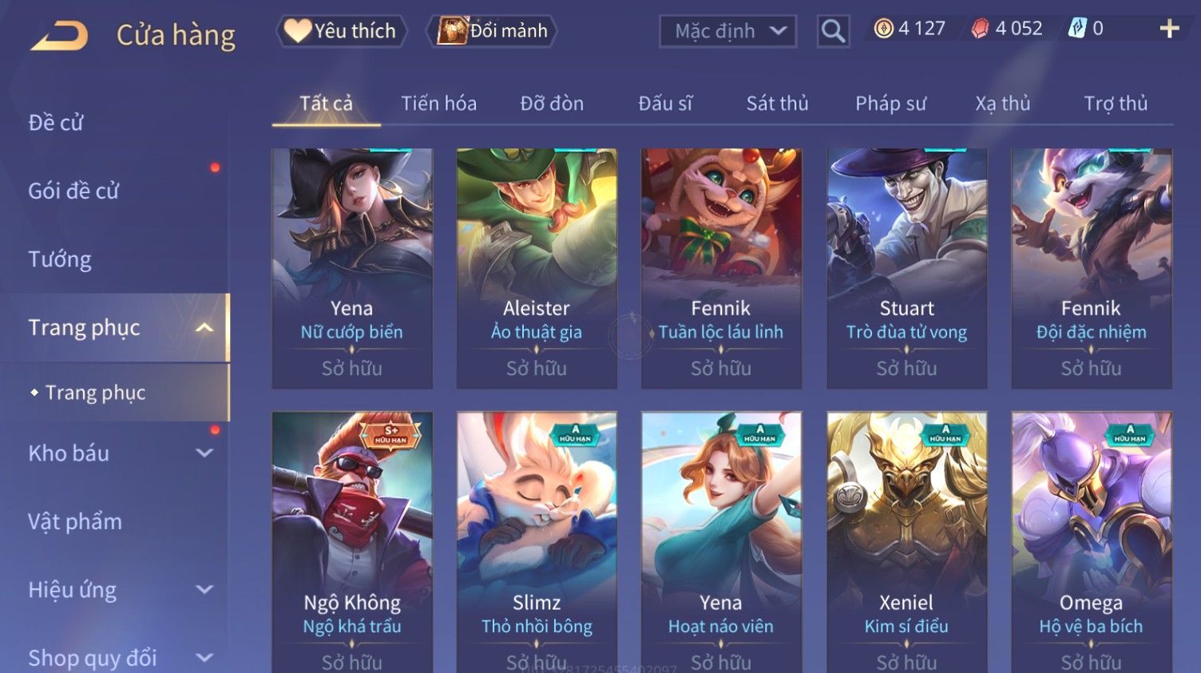Select the Sát thủ tab
Image resolution: width=1201 pixels, height=673 pixels.
click(777, 104)
